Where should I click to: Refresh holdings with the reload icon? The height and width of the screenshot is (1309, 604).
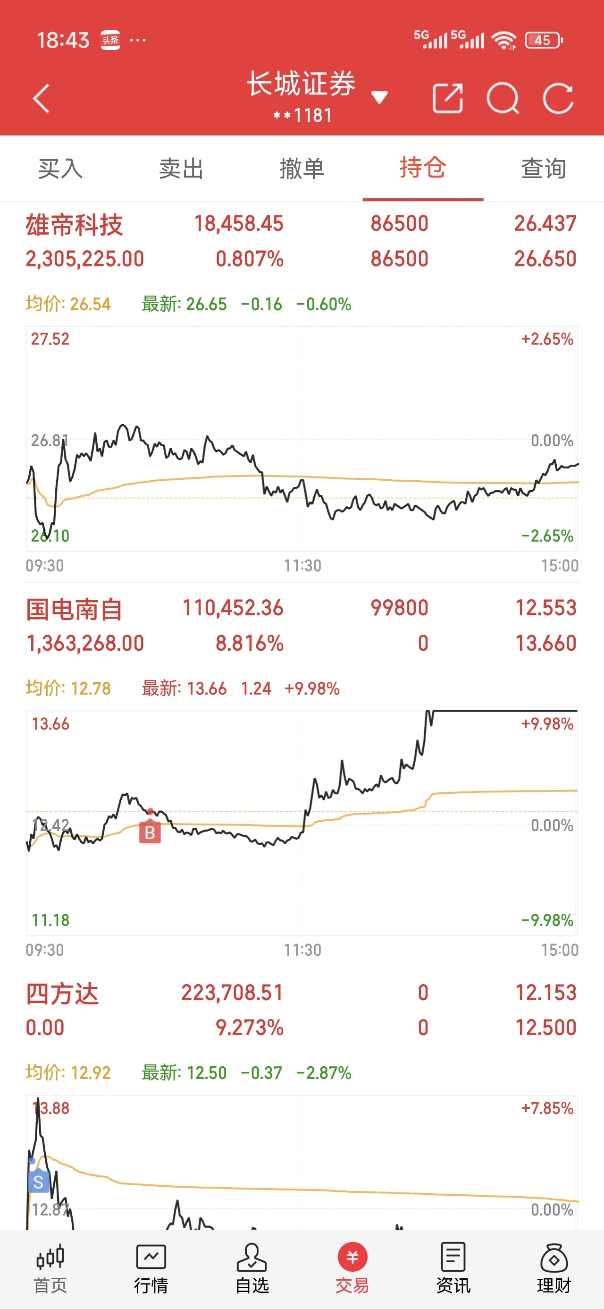[558, 98]
